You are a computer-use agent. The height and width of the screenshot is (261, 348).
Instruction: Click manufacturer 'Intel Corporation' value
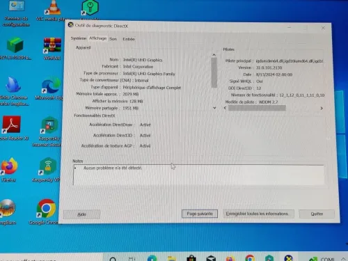pyautogui.click(x=138, y=67)
